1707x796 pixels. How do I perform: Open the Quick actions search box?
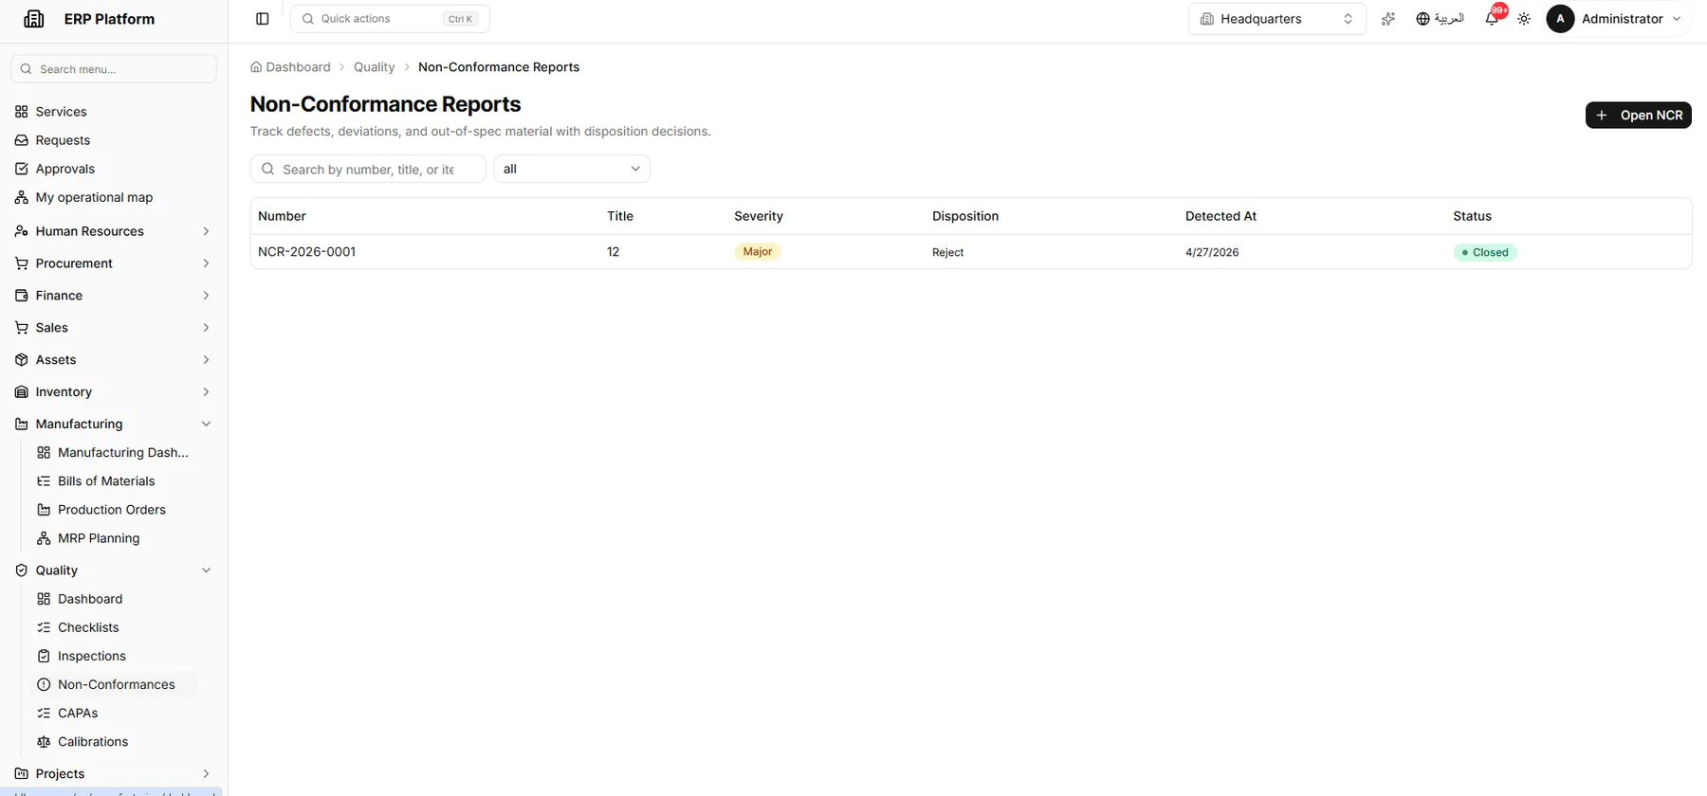pyautogui.click(x=390, y=19)
